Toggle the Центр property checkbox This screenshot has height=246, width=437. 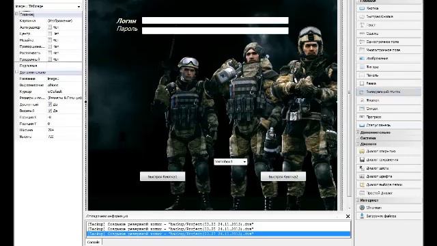[x=50, y=33]
